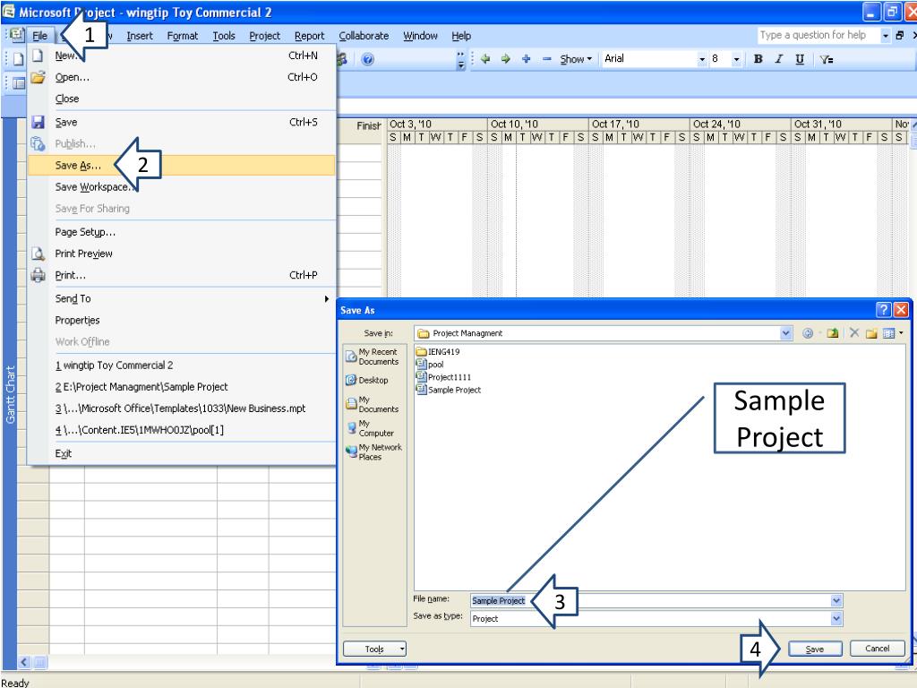917x688 pixels.
Task: Click Delete icon in Save As dialog
Action: [853, 333]
